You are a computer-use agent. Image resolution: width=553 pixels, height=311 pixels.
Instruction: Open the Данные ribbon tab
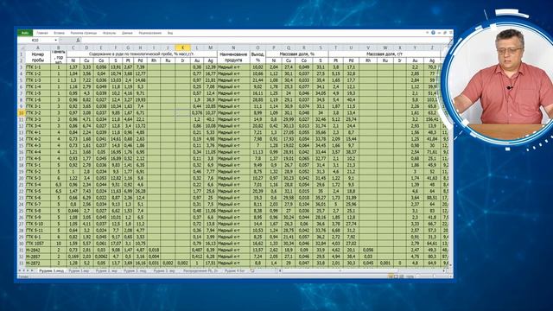click(x=127, y=33)
